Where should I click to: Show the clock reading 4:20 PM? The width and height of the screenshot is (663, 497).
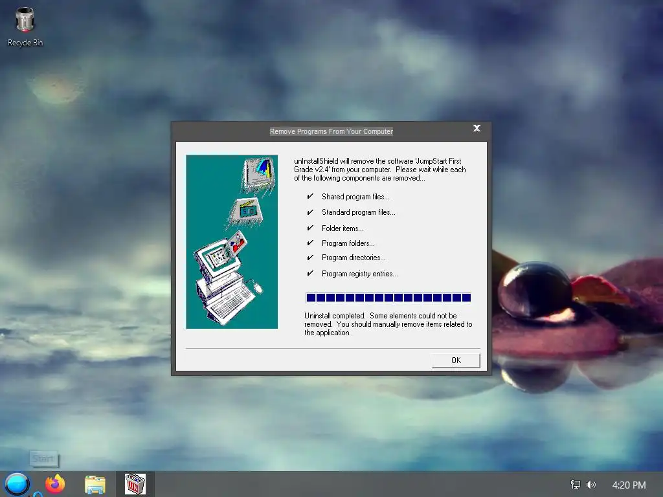[x=629, y=485]
